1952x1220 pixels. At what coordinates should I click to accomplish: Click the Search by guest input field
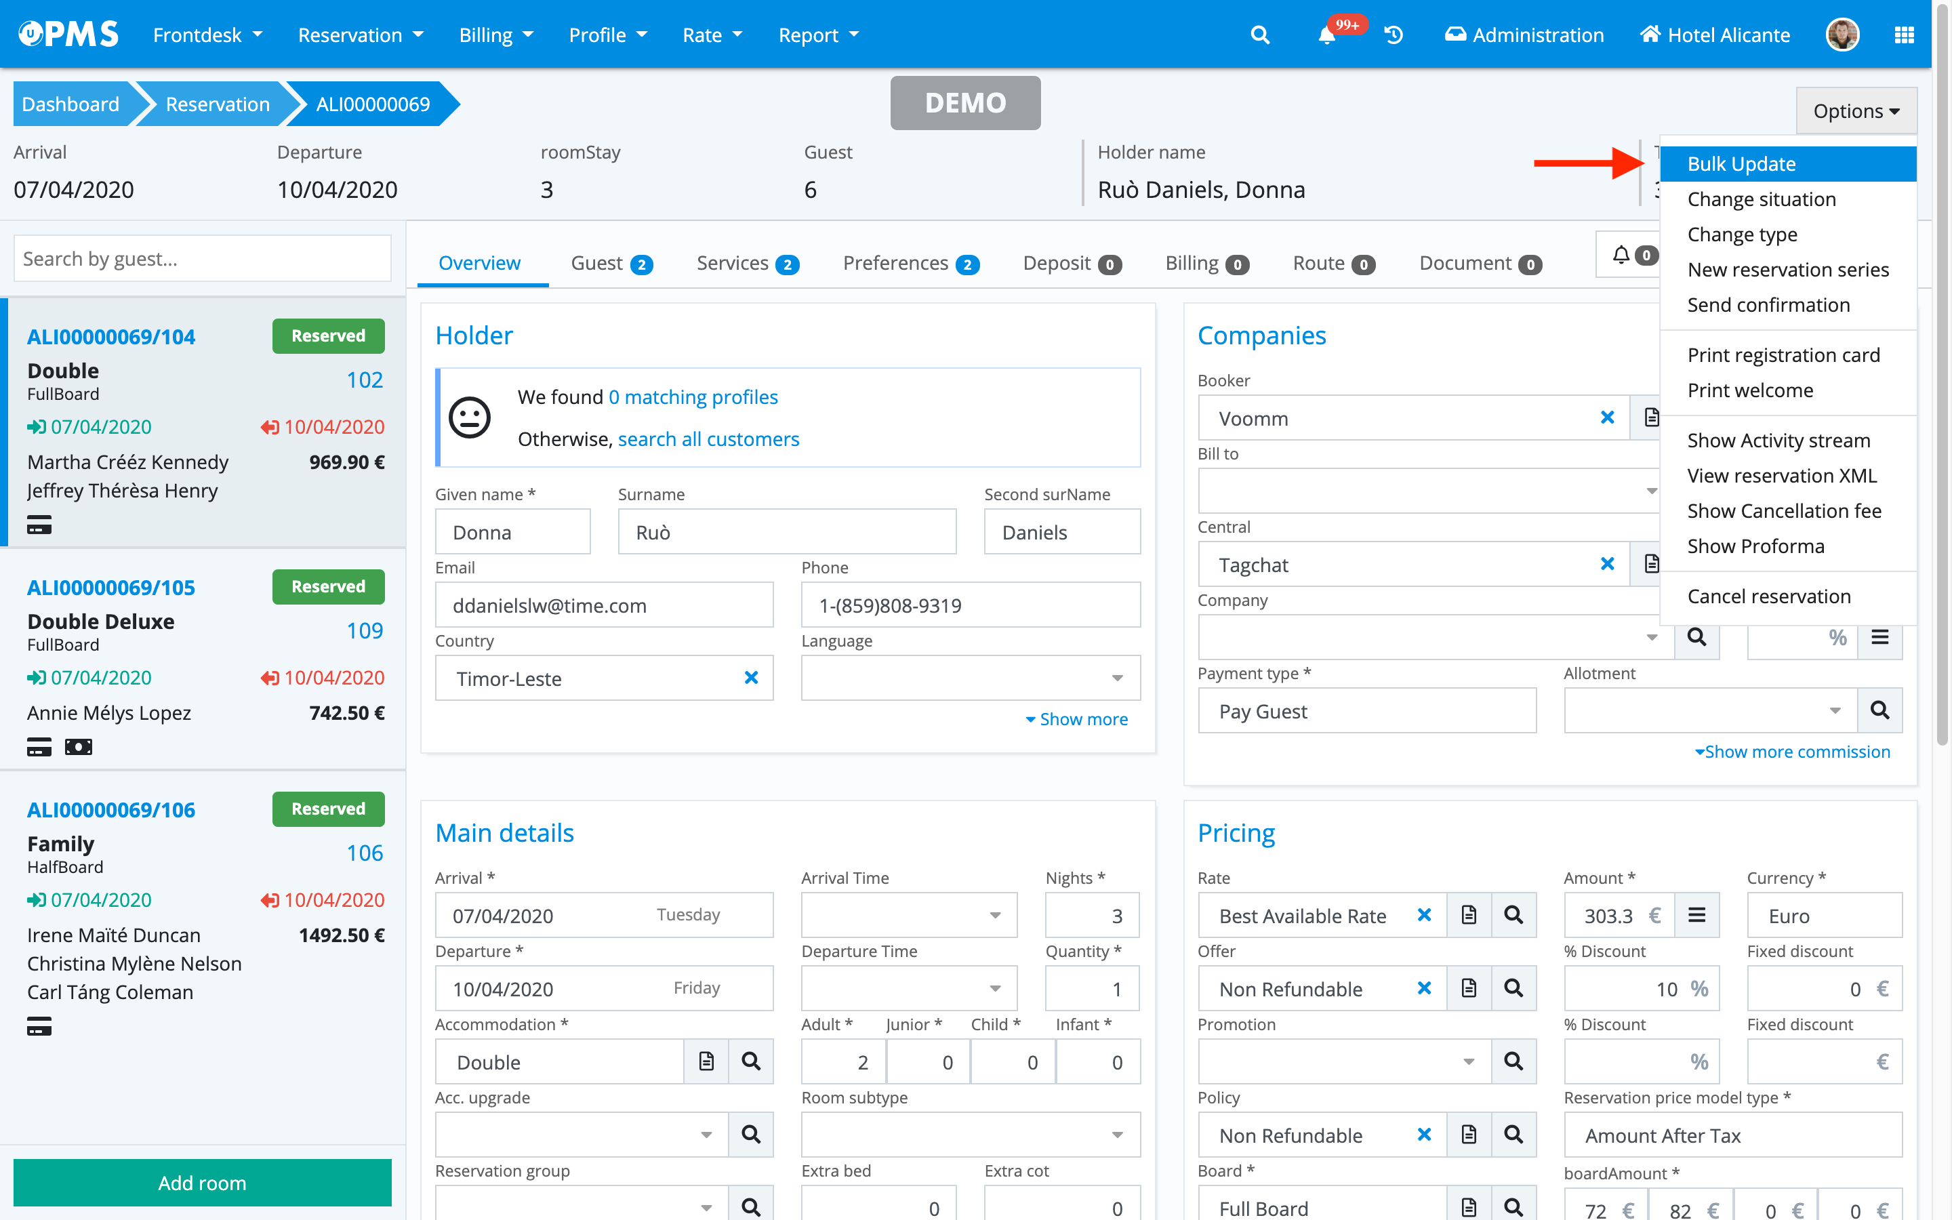click(203, 259)
